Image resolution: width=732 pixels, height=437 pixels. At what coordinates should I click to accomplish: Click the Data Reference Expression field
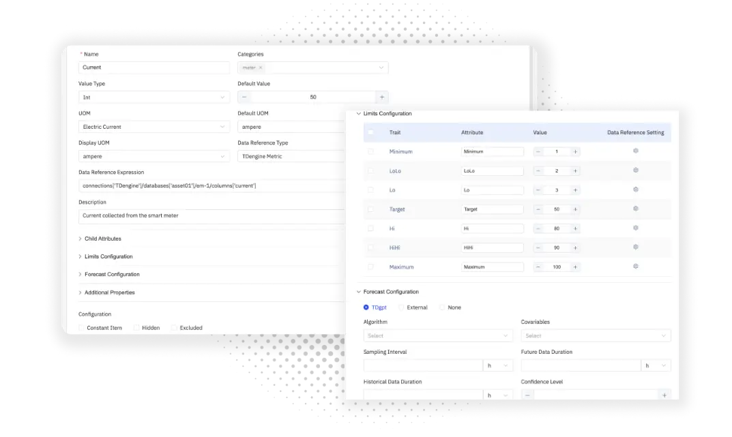pos(211,185)
